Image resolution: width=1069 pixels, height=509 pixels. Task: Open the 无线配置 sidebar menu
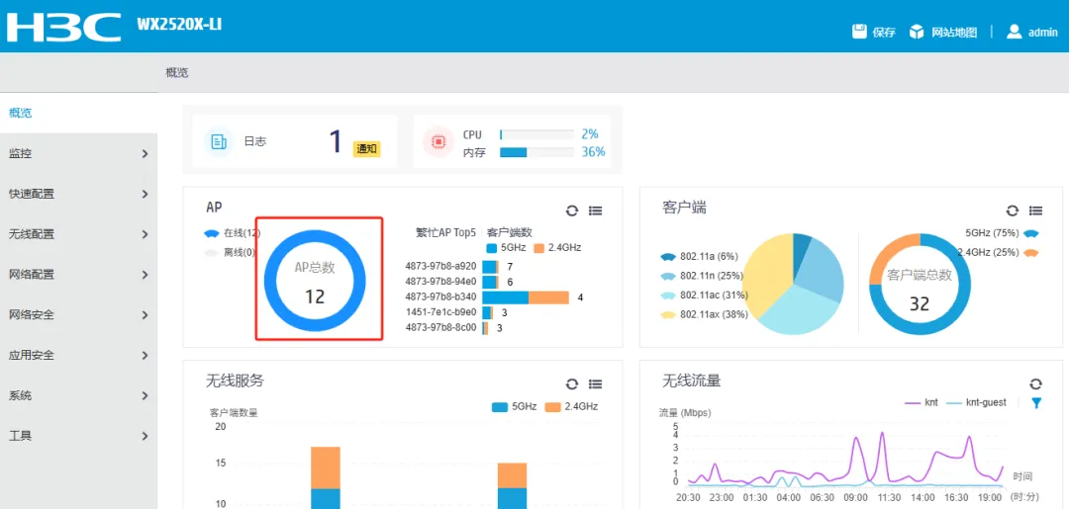[x=78, y=235]
